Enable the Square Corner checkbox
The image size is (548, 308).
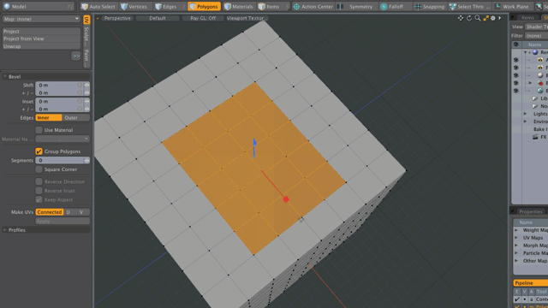[39, 169]
